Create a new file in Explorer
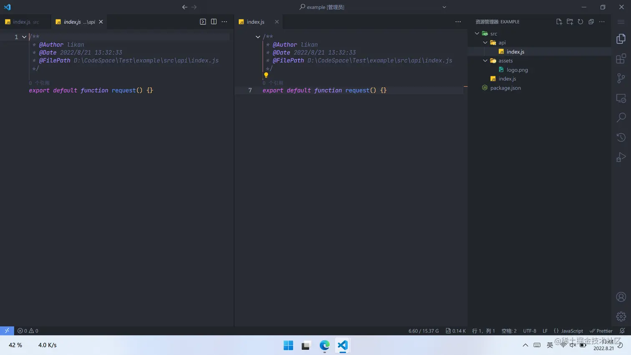 point(559,22)
